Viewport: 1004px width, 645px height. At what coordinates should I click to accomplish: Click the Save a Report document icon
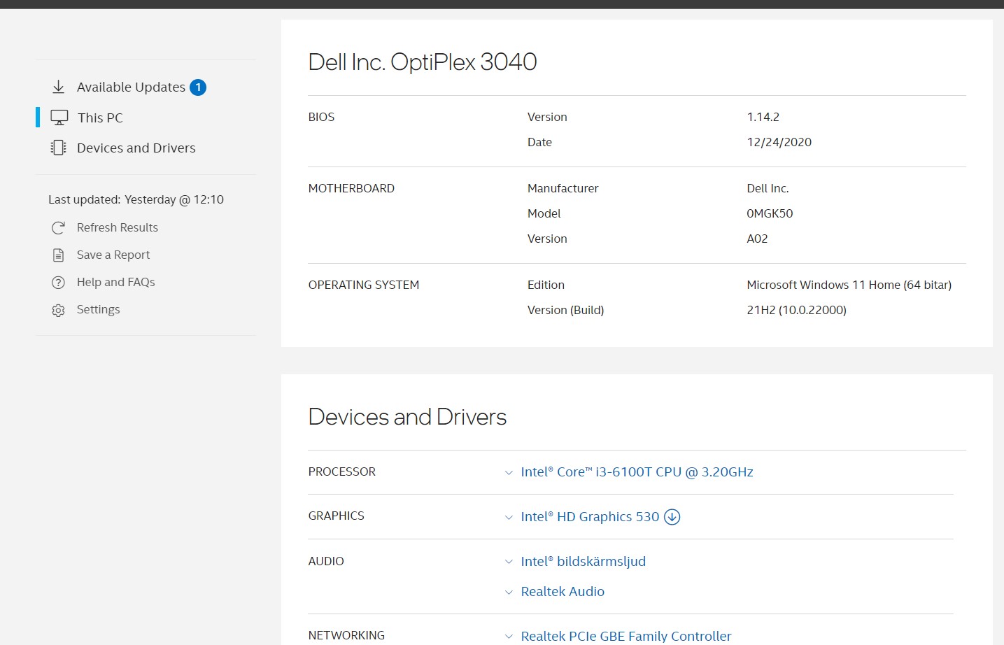(58, 255)
